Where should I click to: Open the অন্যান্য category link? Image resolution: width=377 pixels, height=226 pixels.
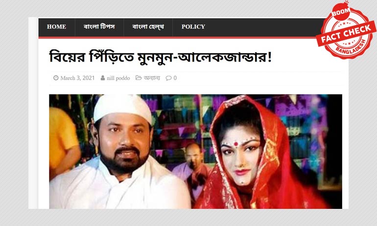pos(152,78)
